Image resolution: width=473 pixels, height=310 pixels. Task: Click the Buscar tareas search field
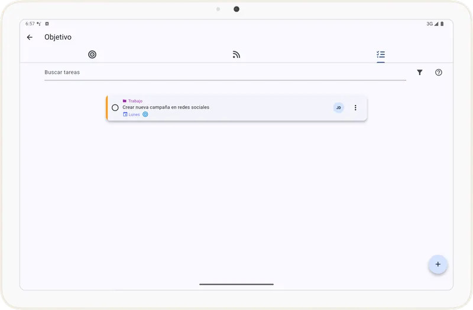(225, 73)
